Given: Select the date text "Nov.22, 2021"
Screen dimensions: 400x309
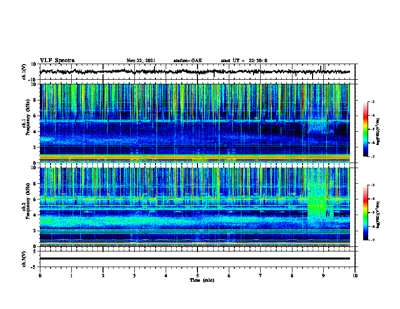Looking at the screenshot, I should 141,61.
